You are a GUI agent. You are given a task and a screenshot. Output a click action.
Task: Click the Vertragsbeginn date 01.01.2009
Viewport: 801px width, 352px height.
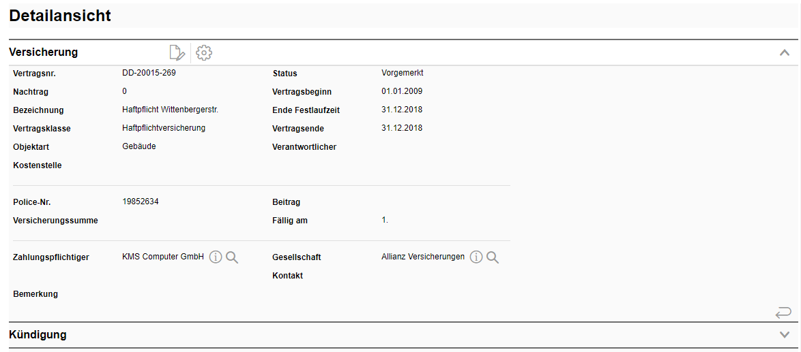(x=403, y=91)
